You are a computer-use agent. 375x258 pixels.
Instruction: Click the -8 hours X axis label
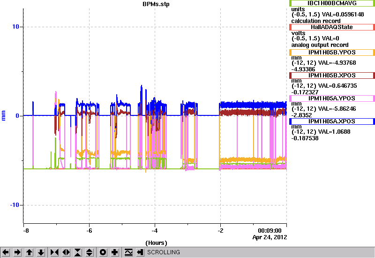(x=26, y=231)
